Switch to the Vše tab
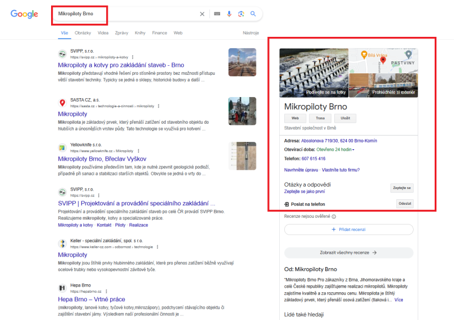 tap(64, 33)
